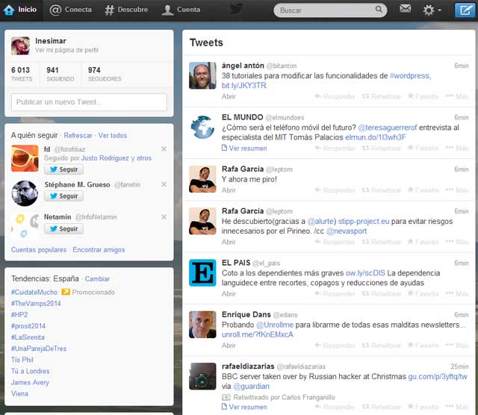Follow Netamin with Seguir button
This screenshot has height=415, width=478.
pos(63,229)
